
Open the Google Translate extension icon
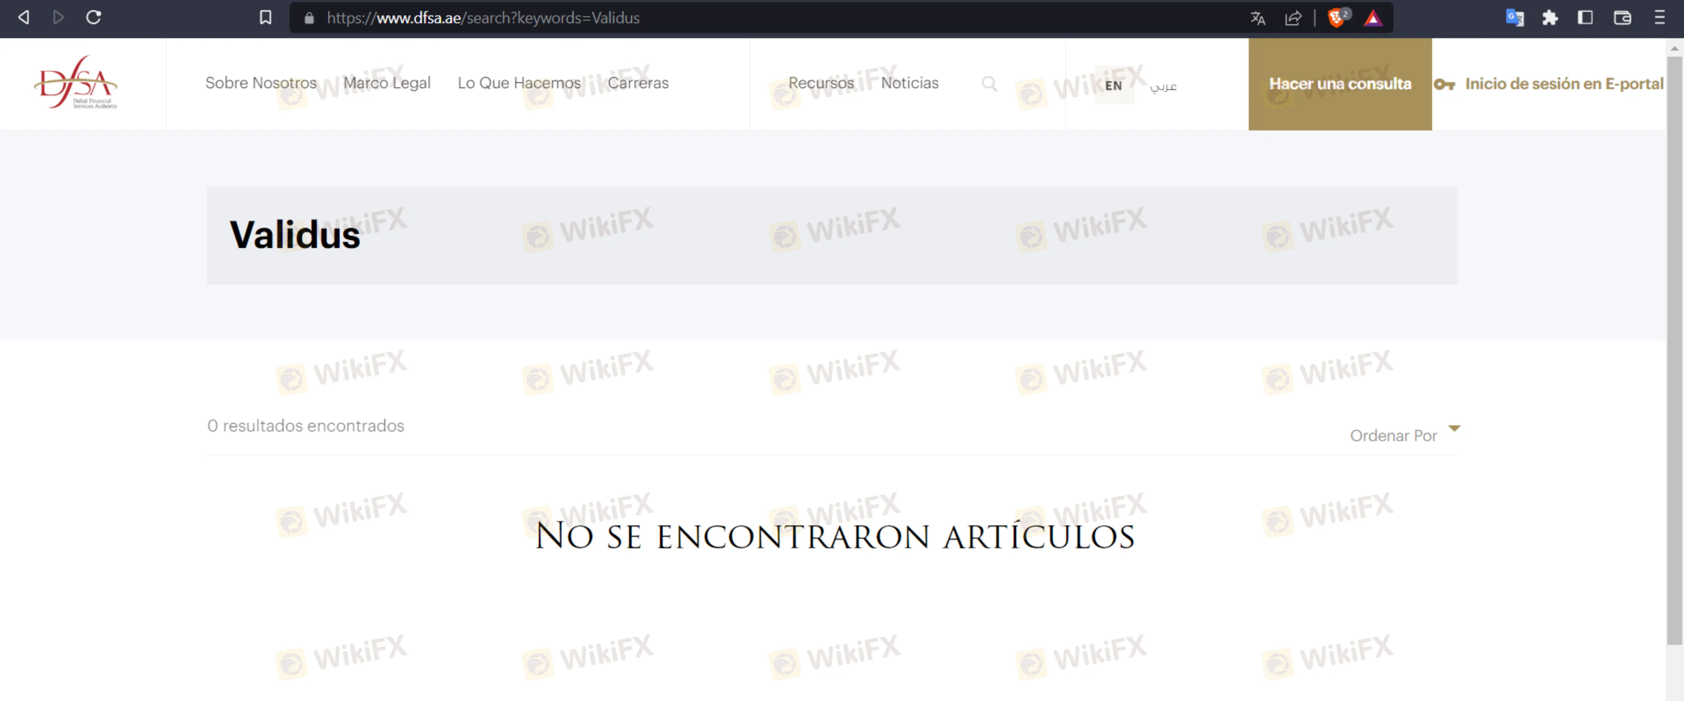click(x=1514, y=18)
